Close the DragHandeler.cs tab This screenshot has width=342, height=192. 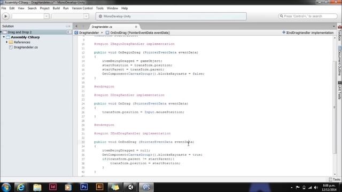tap(136, 27)
